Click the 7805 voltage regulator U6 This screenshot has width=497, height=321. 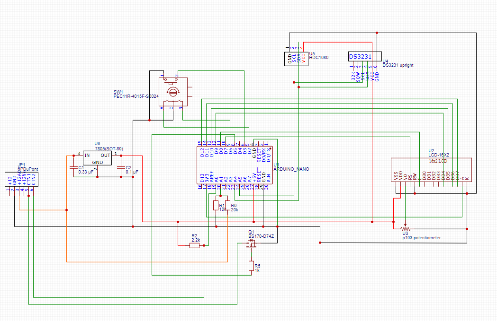[x=97, y=158]
